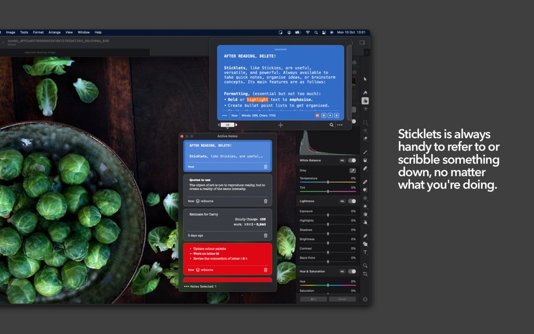Image resolution: width=534 pixels, height=334 pixels.
Task: Open the Window menu
Action: pos(83,33)
